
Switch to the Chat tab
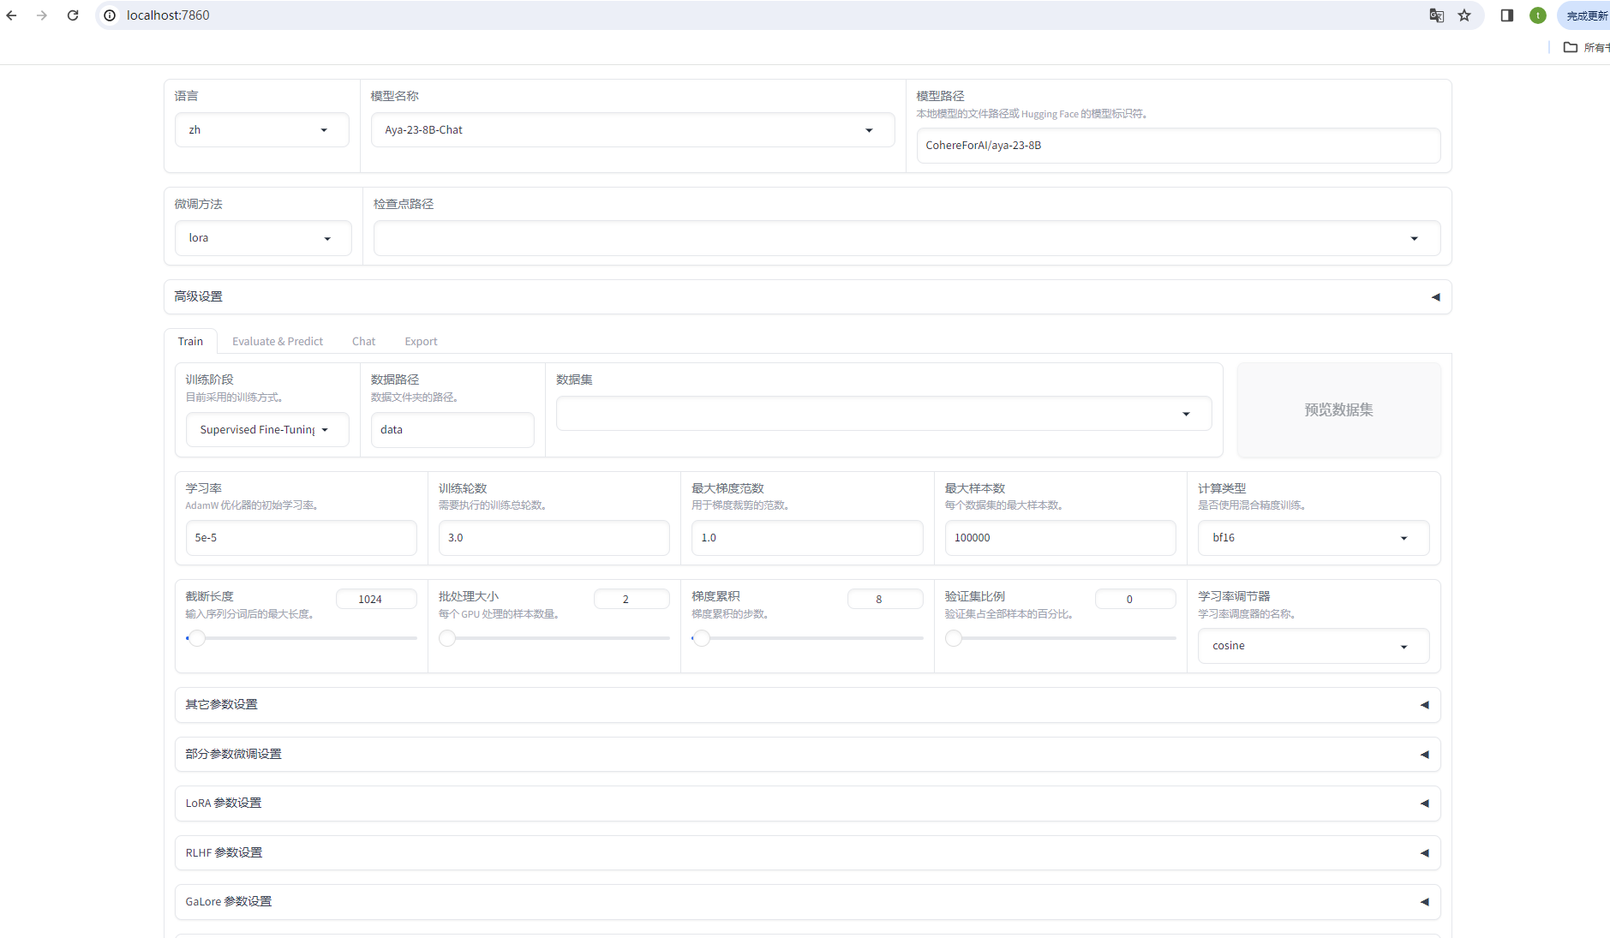[x=363, y=341]
